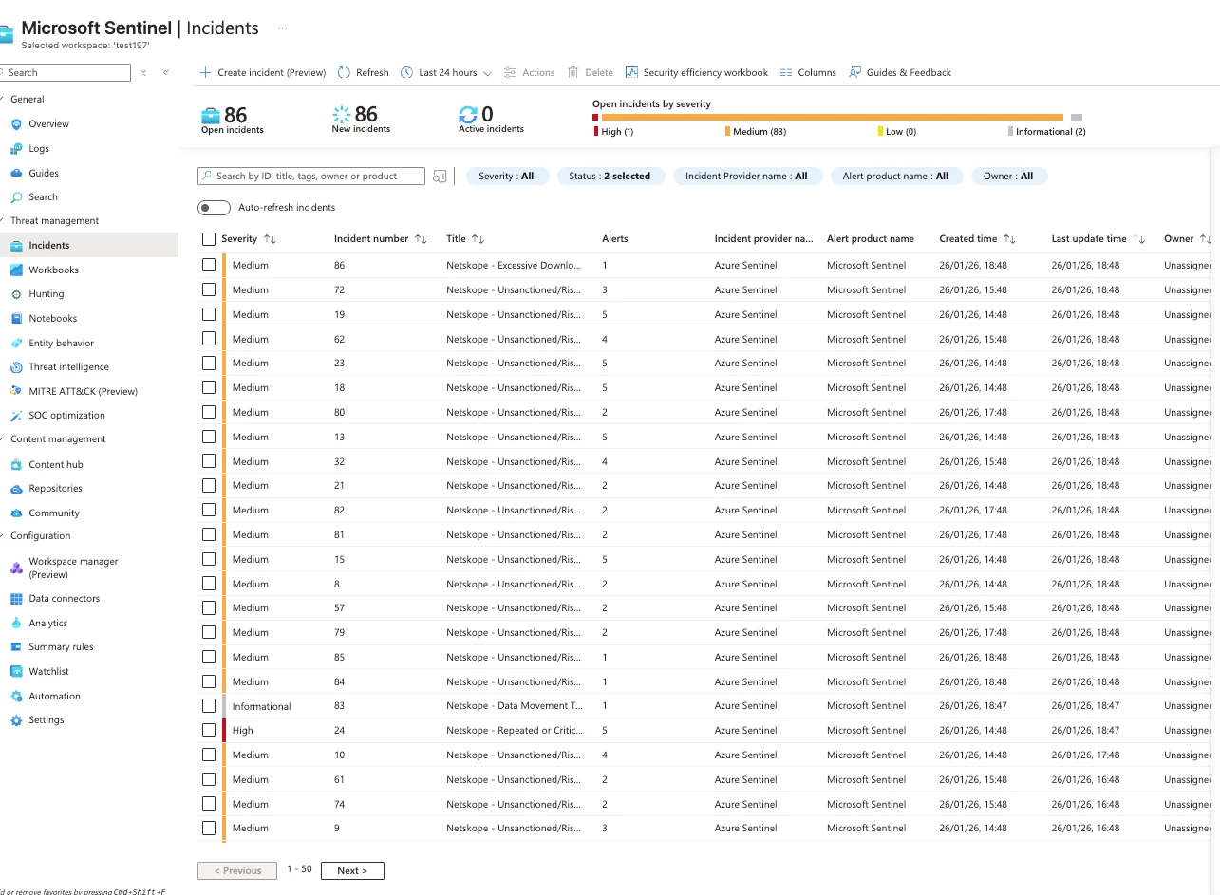This screenshot has height=895, width=1220.
Task: Go to Next page of incidents
Action: tap(352, 870)
